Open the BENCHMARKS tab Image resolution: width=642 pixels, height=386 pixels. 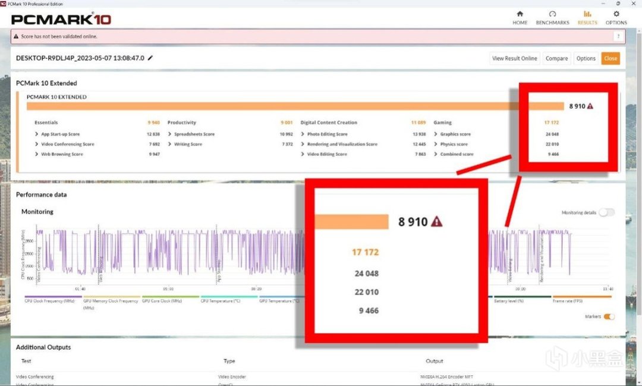coord(552,18)
